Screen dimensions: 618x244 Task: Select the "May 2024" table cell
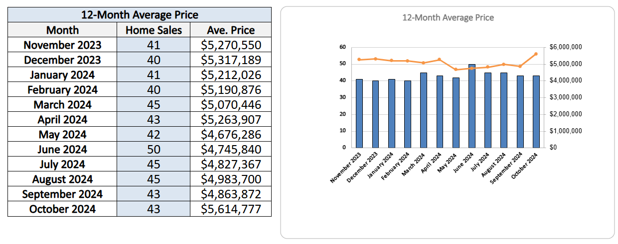pos(62,134)
